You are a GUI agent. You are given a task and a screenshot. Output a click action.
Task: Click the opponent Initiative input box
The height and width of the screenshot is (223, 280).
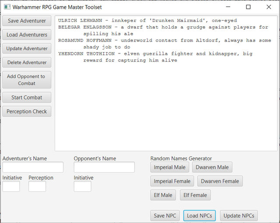tap(83, 186)
